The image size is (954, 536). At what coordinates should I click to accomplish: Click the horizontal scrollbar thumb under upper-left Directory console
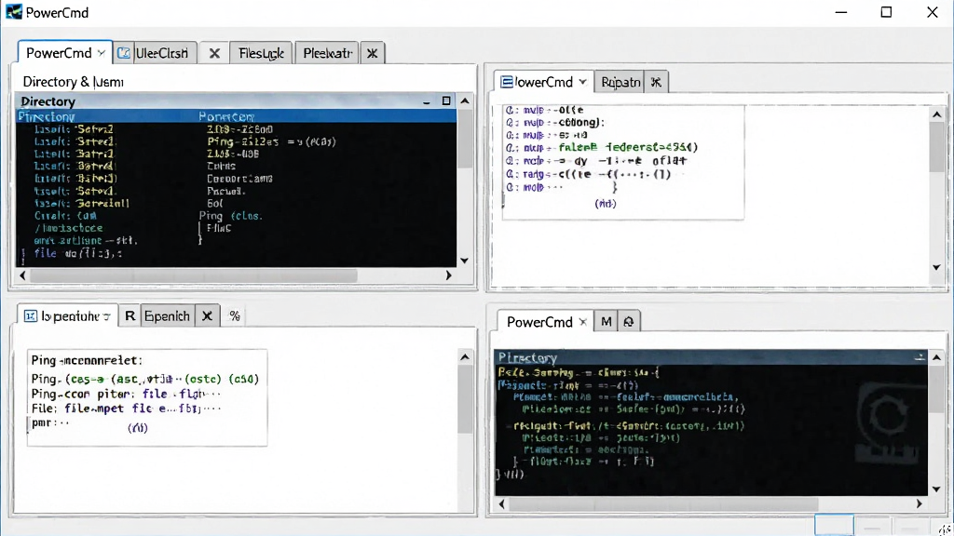[194, 275]
